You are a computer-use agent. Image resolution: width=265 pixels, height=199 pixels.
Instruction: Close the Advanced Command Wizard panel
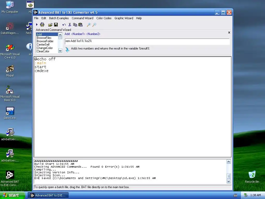click(229, 32)
